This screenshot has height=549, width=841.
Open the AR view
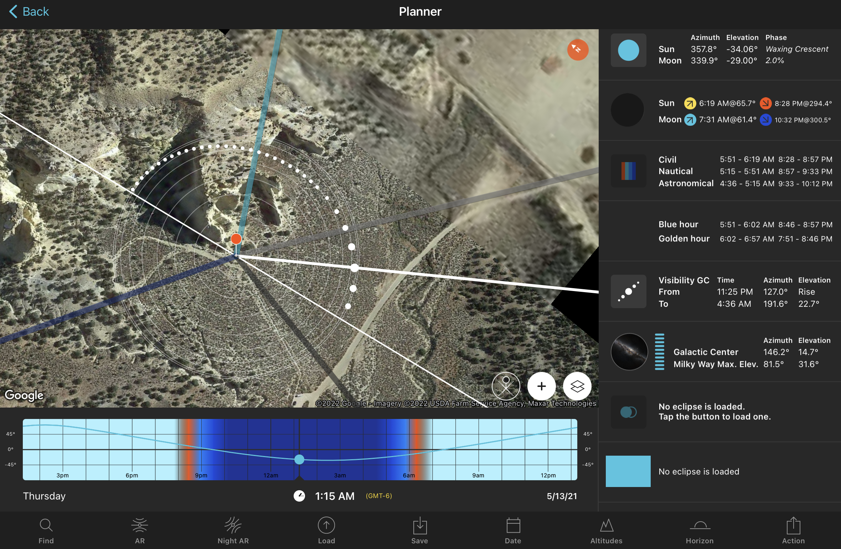pyautogui.click(x=140, y=530)
